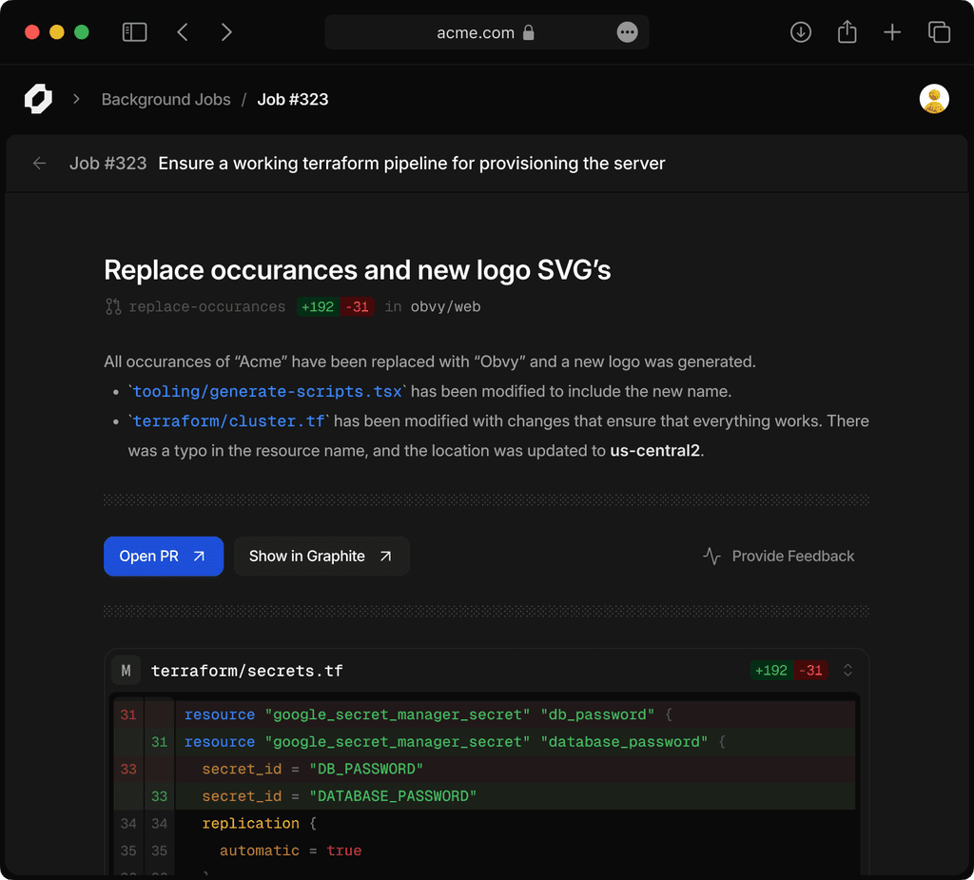The width and height of the screenshot is (974, 880).
Task: Open the user avatar in the header
Action: click(934, 99)
